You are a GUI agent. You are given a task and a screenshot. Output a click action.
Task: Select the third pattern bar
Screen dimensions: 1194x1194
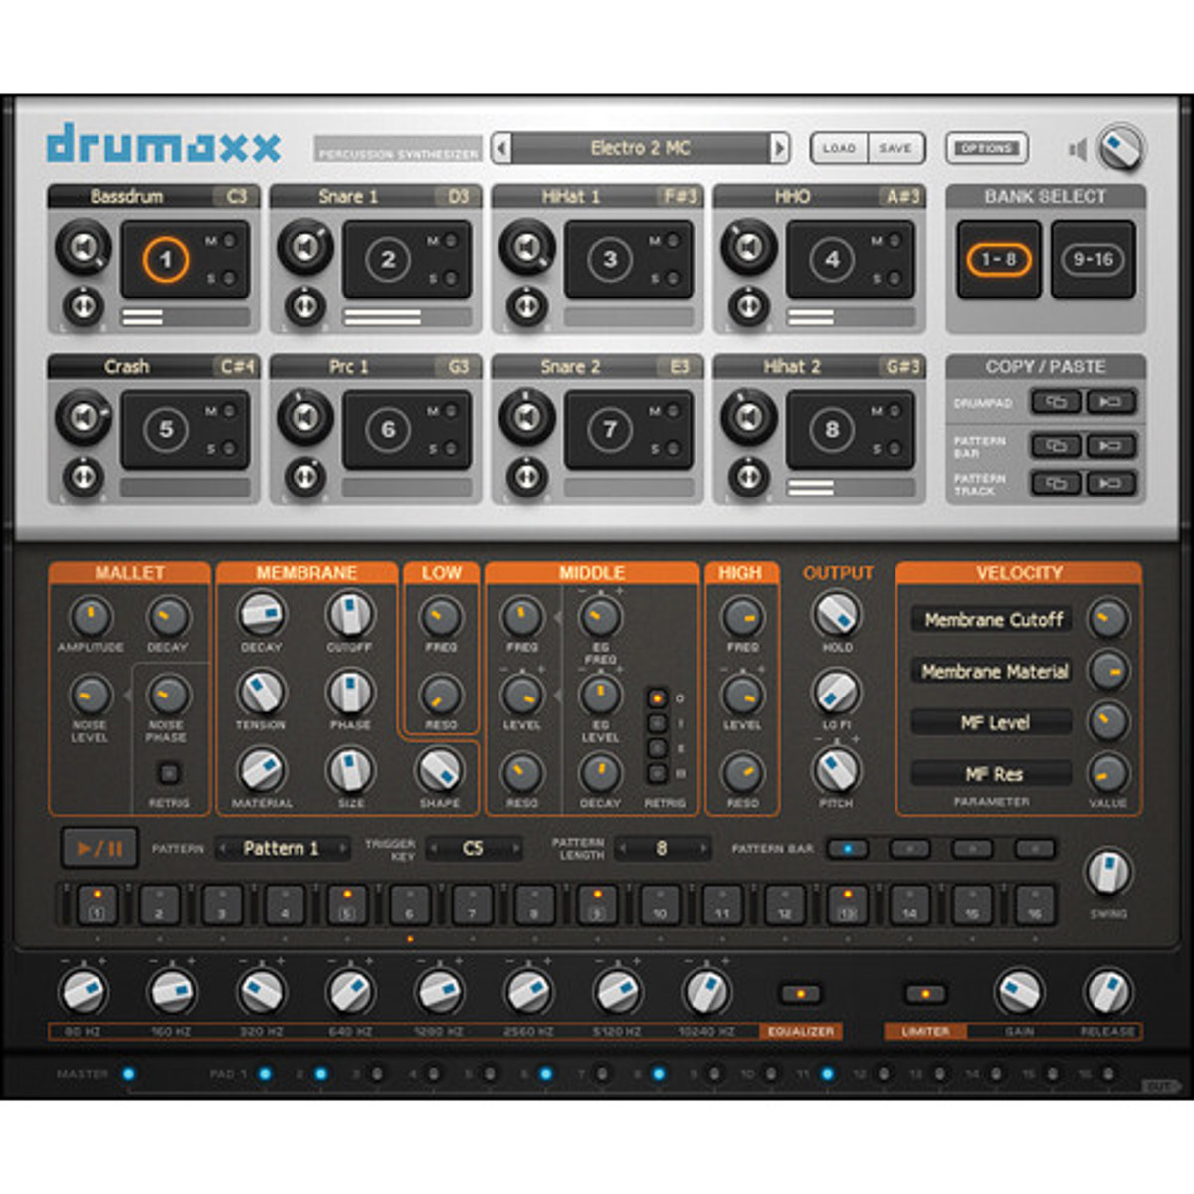point(973,849)
